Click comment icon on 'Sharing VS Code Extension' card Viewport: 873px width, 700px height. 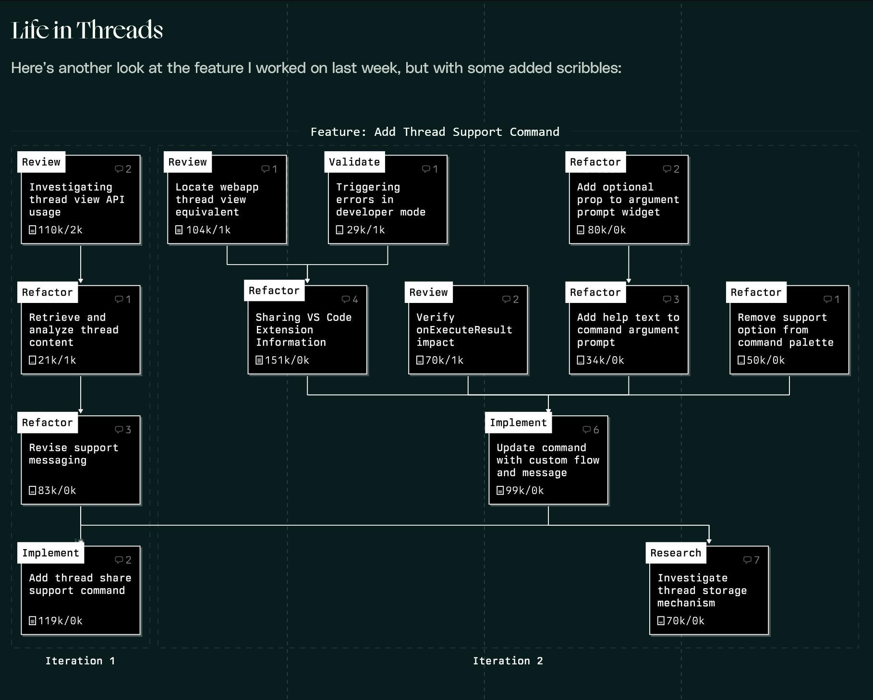[x=346, y=300]
